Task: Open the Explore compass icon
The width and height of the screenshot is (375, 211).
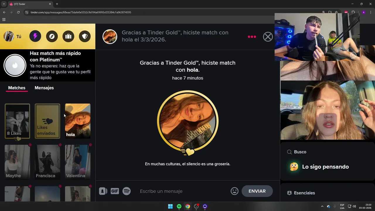Action: (52, 36)
